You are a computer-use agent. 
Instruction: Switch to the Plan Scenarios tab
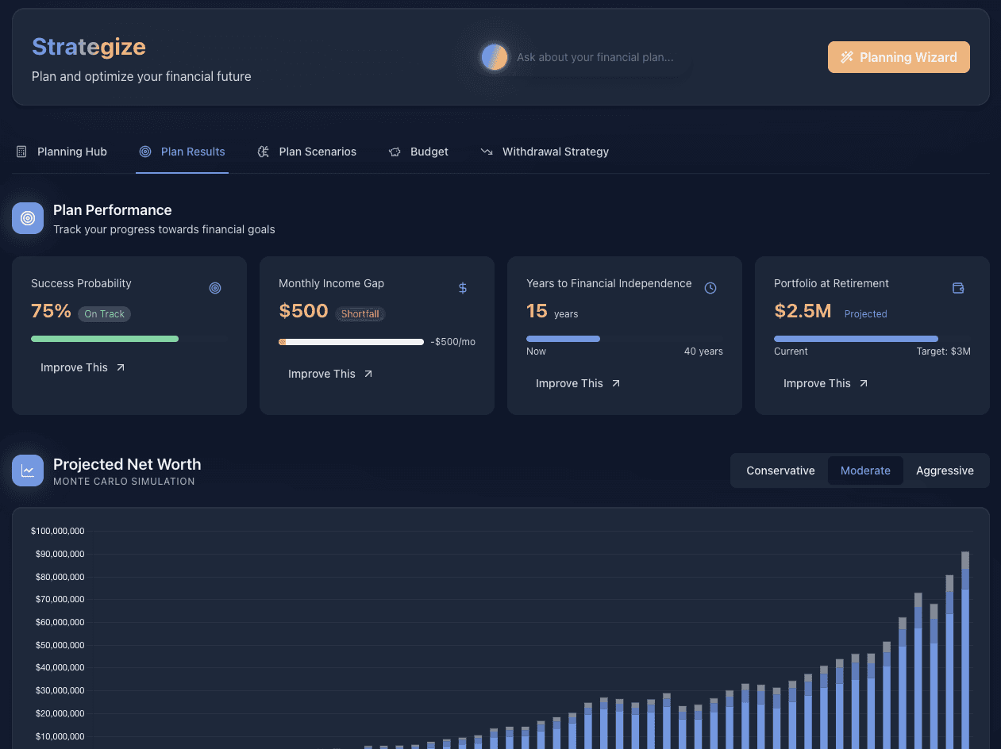point(307,152)
